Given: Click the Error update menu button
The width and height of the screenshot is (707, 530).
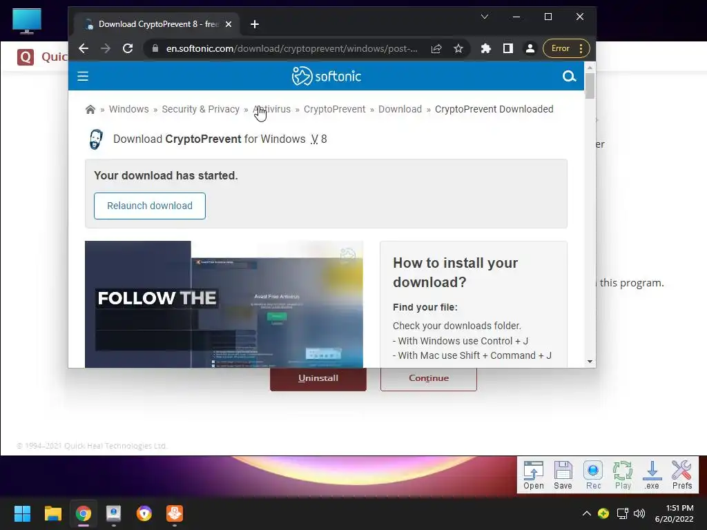Looking at the screenshot, I should point(566,49).
